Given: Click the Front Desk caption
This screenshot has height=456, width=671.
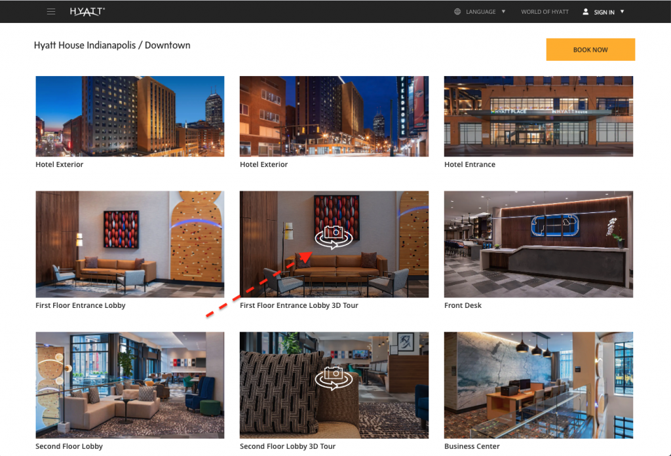Looking at the screenshot, I should [463, 305].
